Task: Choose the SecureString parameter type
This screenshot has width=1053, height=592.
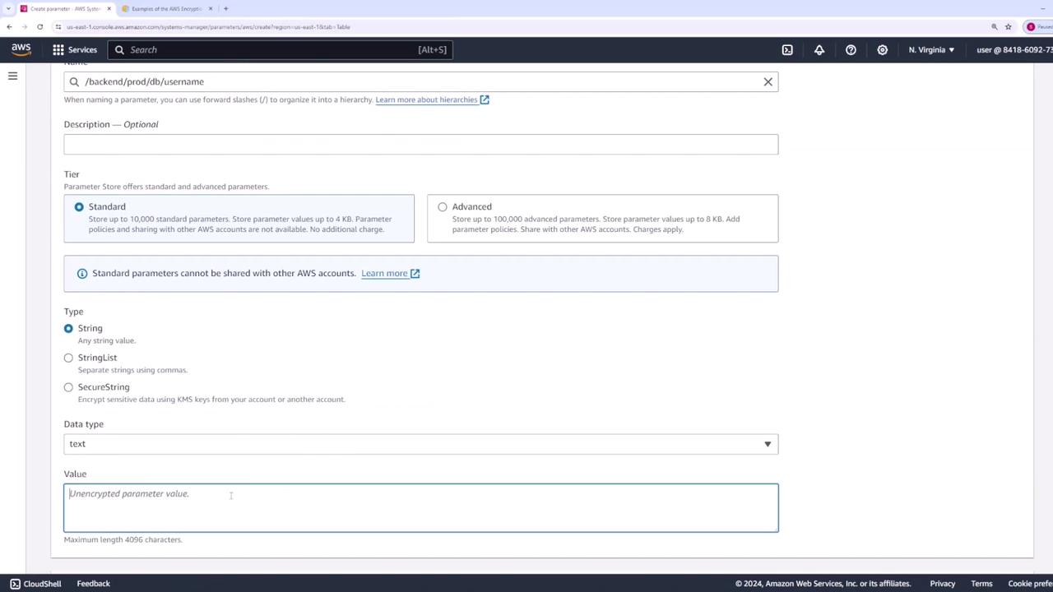Action: [x=68, y=387]
